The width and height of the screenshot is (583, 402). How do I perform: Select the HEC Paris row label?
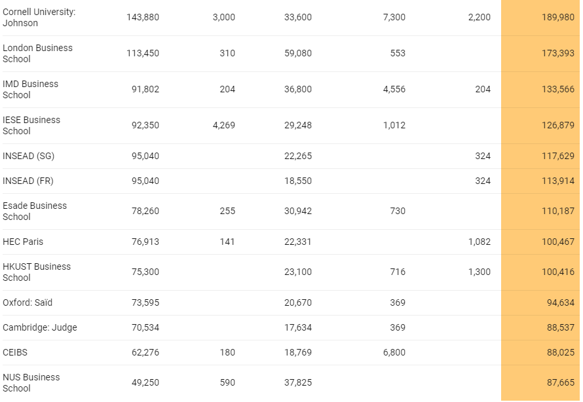[23, 242]
